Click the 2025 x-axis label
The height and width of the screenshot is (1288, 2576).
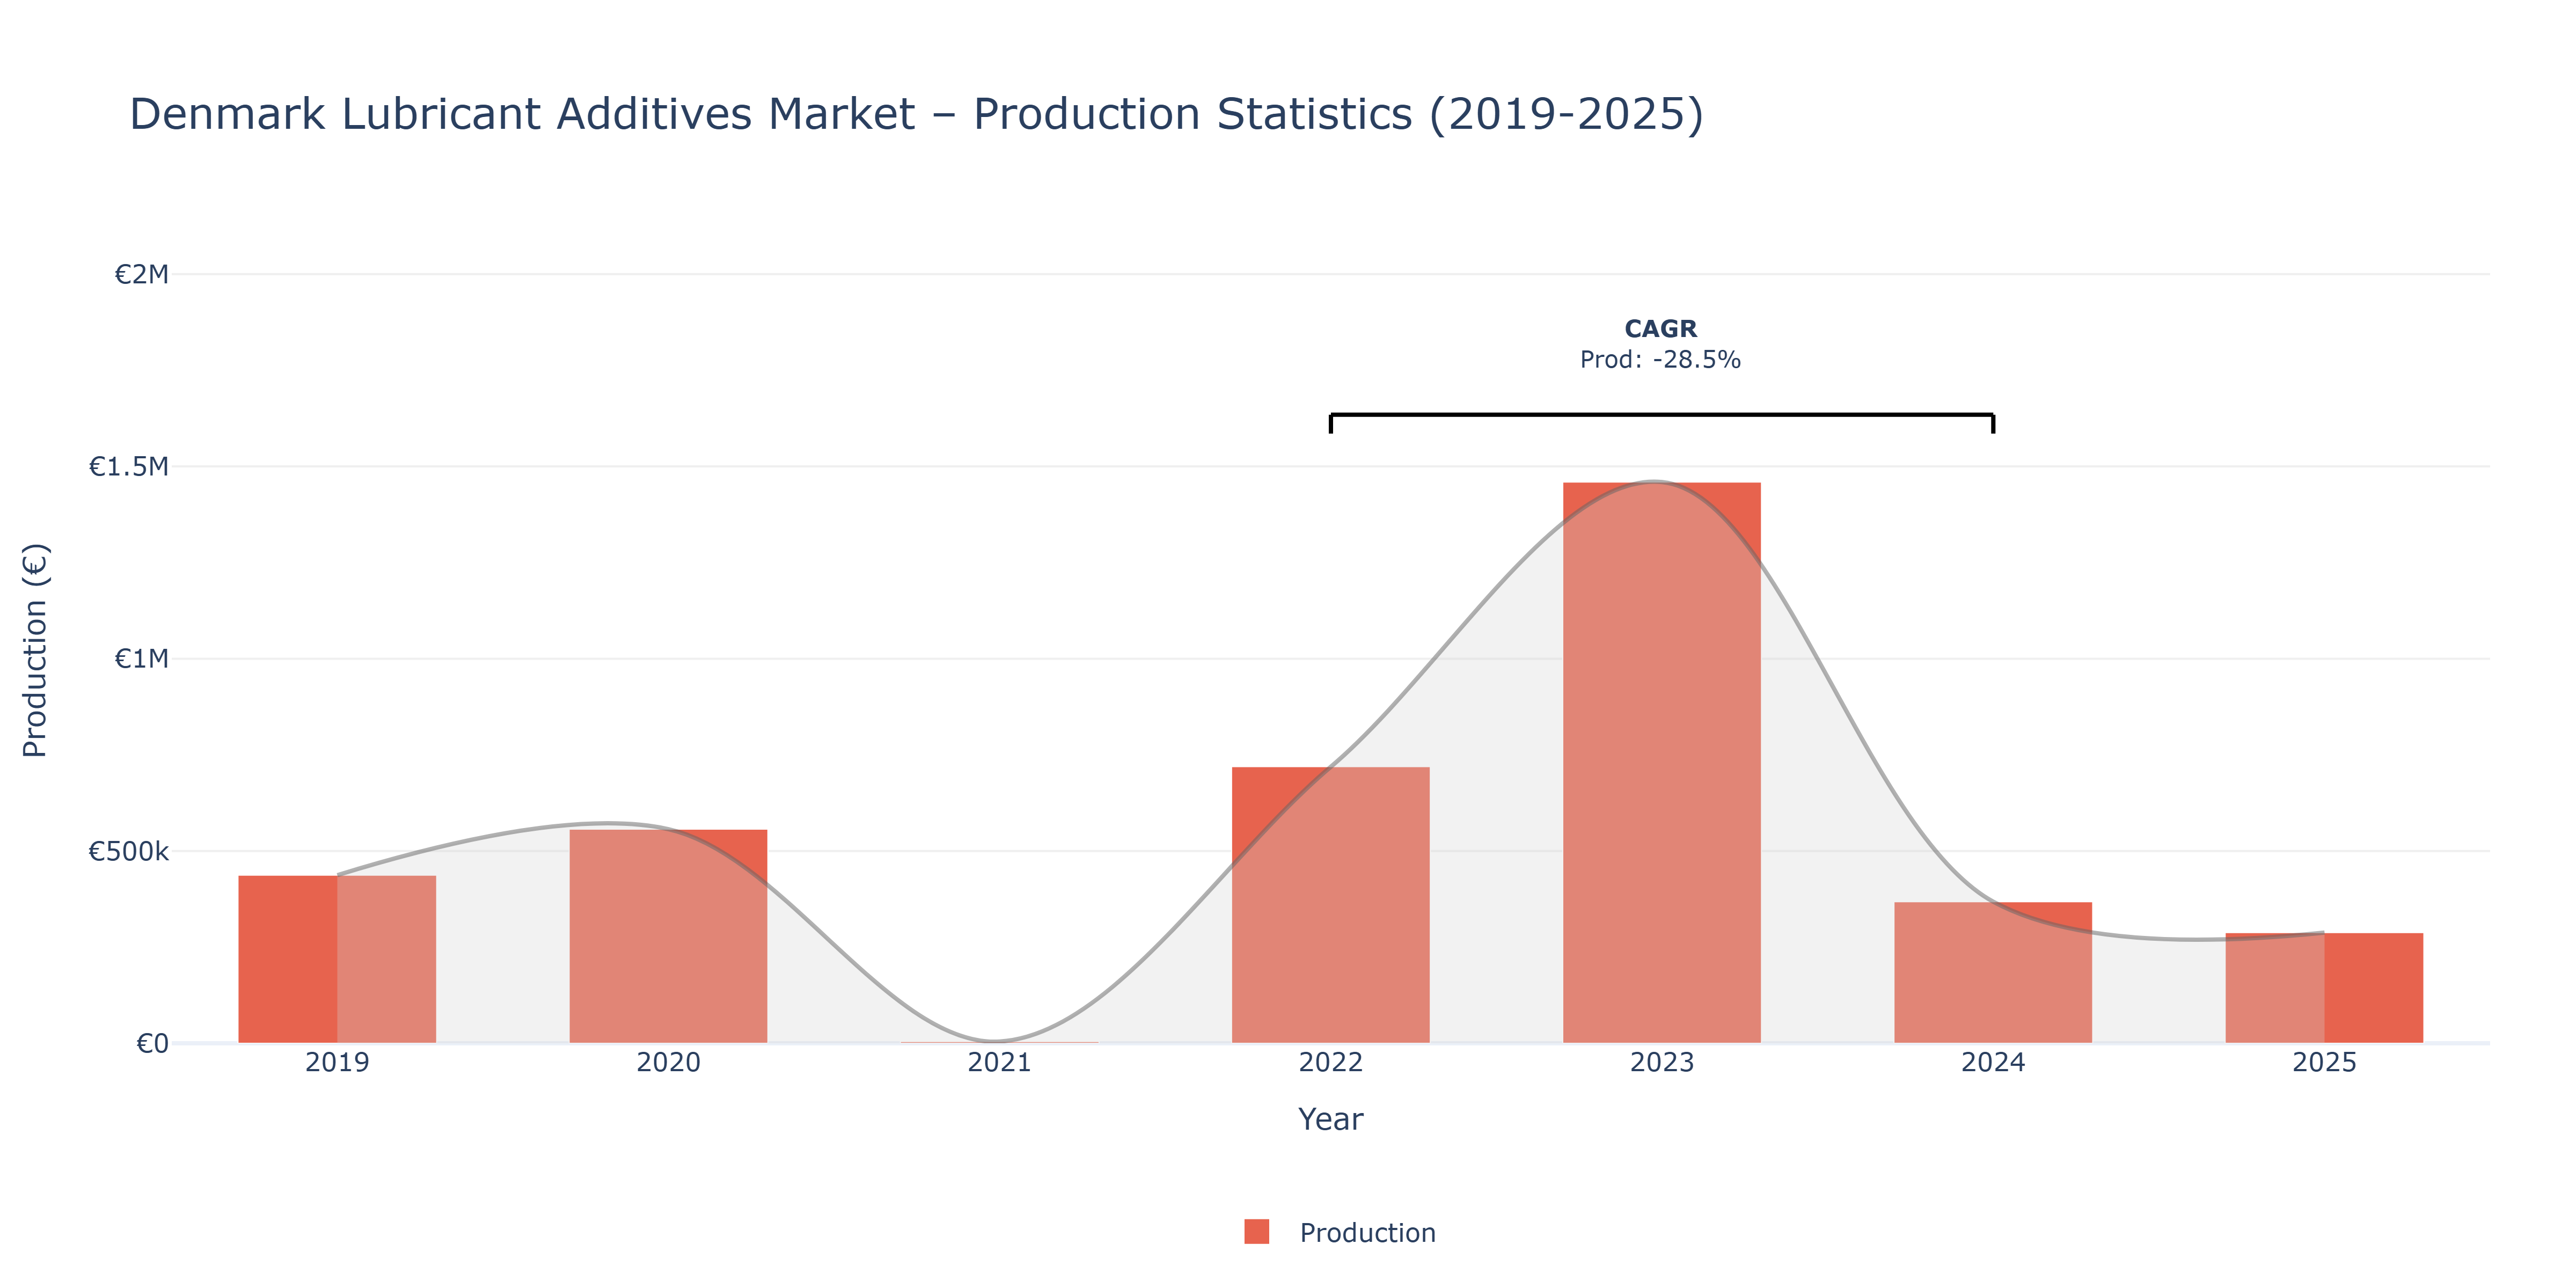pyautogui.click(x=2324, y=1062)
